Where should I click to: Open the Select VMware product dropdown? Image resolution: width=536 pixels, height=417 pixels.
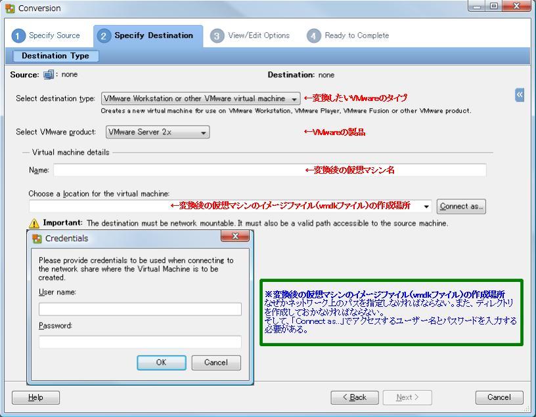click(x=158, y=132)
